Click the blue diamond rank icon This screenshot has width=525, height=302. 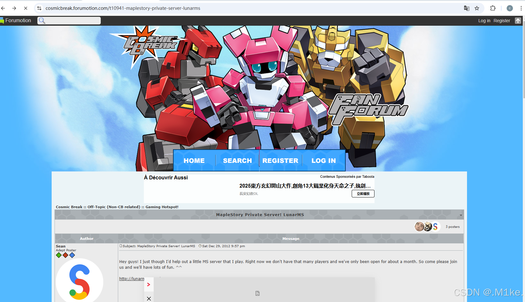coord(72,255)
